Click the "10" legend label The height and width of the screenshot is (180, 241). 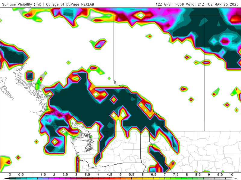[231, 175]
